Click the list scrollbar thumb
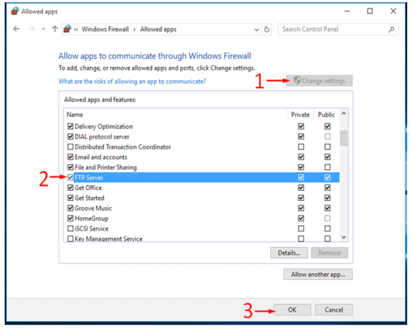Viewport: 413px width, 332px height. (343, 138)
